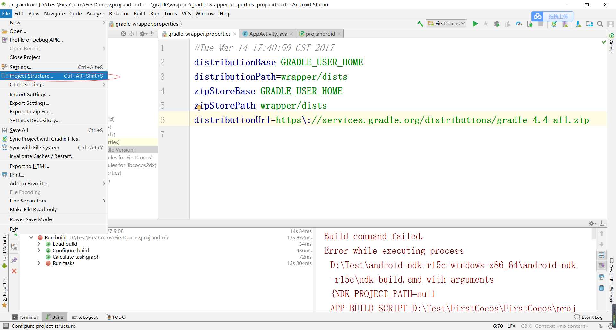Expand Line Separators submenu
This screenshot has width=616, height=330.
coord(54,201)
